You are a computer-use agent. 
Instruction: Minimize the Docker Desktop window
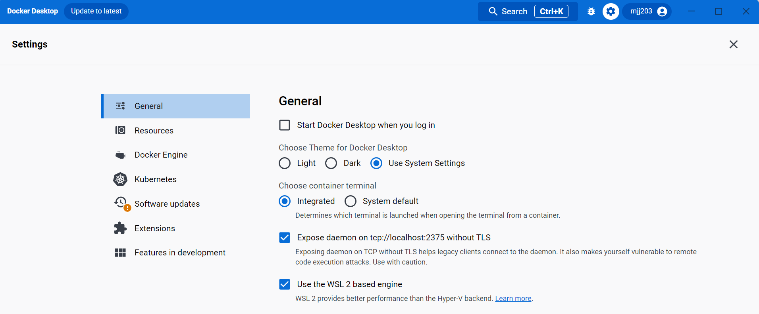pos(691,11)
